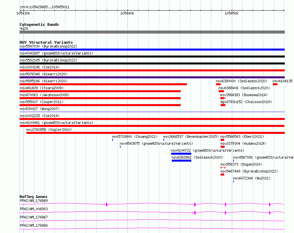Select esv3564383 (Boomsma2014) label
Screen dimensions: 294x233
pyautogui.click(x=244, y=95)
